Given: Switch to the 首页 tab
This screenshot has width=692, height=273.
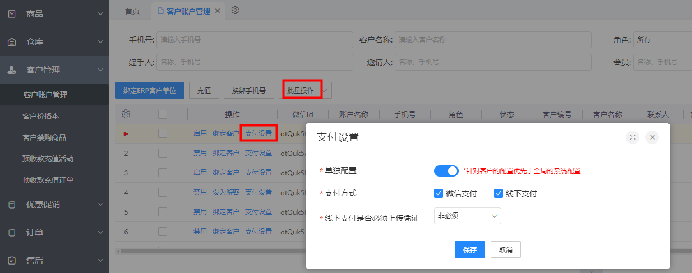Looking at the screenshot, I should click(x=132, y=11).
